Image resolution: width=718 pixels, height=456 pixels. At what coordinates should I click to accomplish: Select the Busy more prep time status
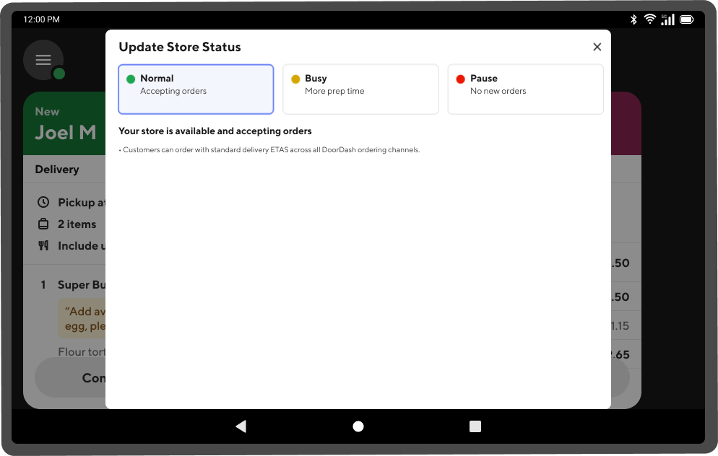tap(361, 89)
